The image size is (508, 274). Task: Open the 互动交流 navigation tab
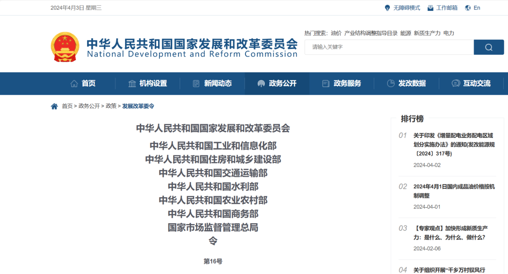click(471, 83)
